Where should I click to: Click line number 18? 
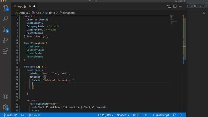pyautogui.click(x=17, y=67)
